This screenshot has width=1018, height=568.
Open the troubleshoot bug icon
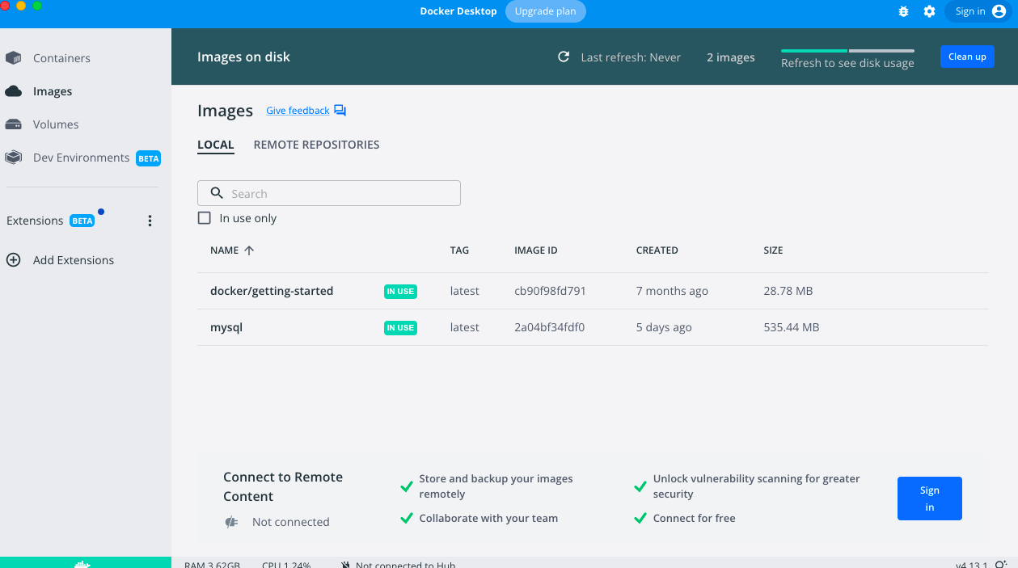point(904,11)
